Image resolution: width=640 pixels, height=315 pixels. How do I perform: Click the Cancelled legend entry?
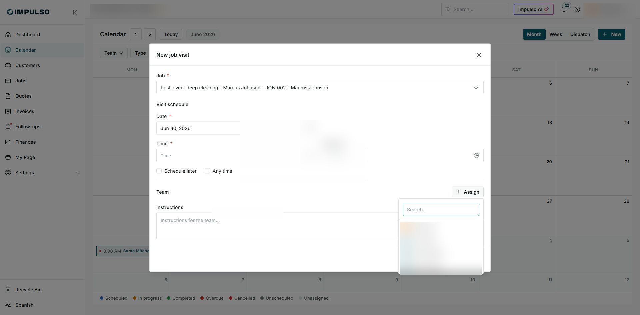click(242, 298)
